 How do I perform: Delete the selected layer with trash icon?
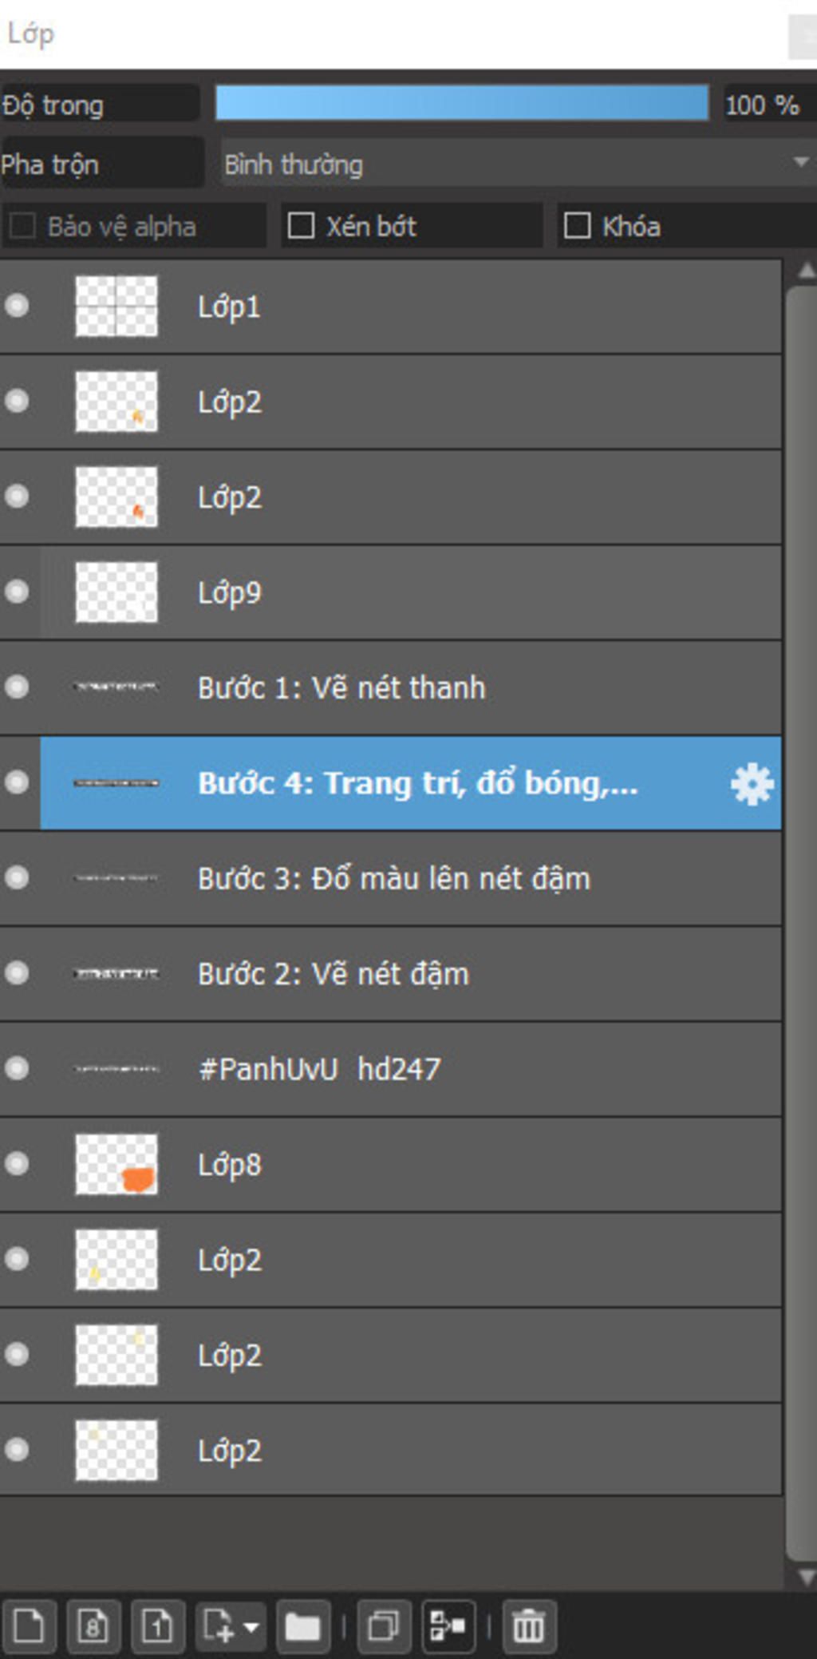pos(529,1626)
